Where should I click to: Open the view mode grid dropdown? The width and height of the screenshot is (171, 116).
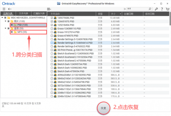49,9
